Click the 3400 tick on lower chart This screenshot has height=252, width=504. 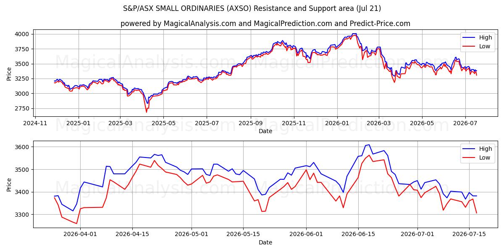pos(22,192)
